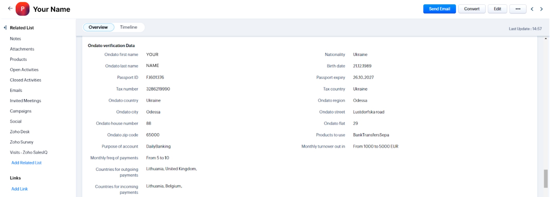550x197 pixels.
Task: Click the Send Email button
Action: (439, 9)
